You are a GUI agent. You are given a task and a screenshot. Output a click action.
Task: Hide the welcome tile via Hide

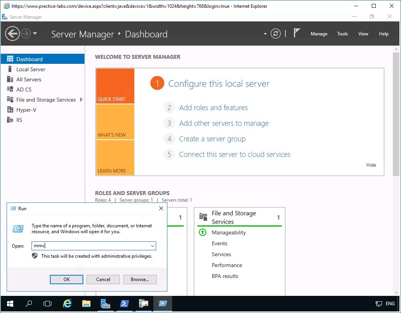pyautogui.click(x=371, y=165)
